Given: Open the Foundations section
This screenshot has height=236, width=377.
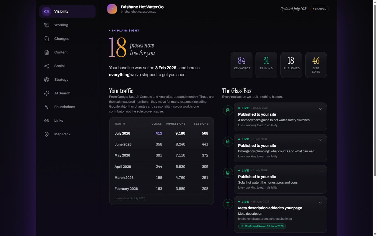Looking at the screenshot, I should (x=67, y=107).
